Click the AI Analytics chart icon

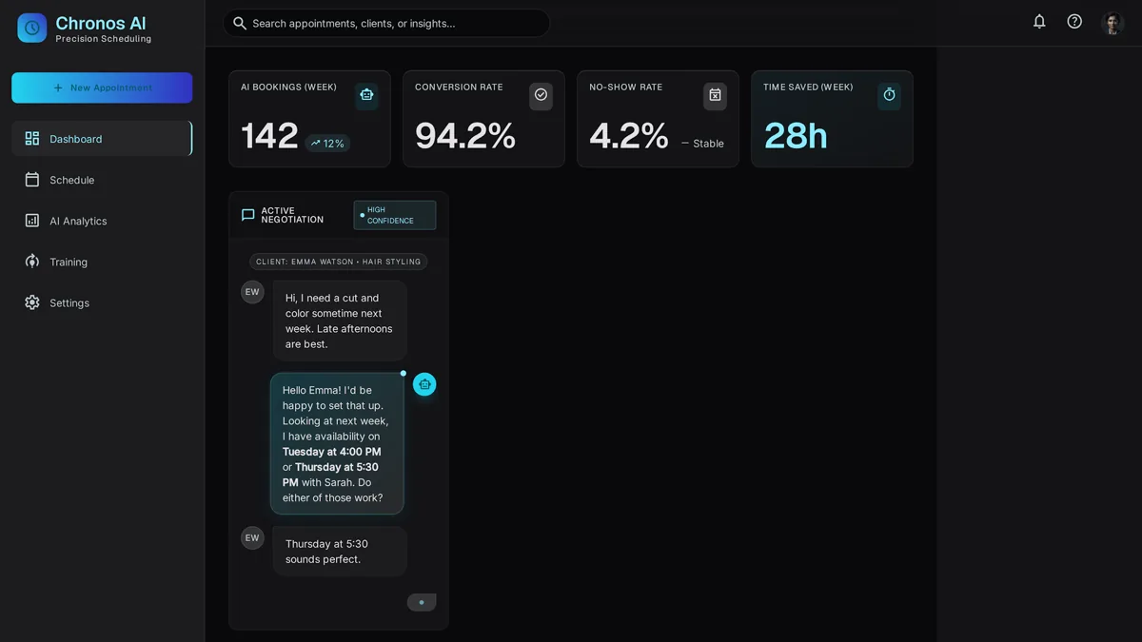pos(32,221)
